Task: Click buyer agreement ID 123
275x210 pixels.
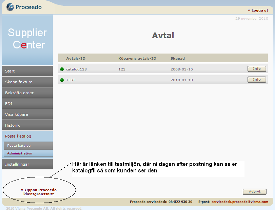Action: point(122,69)
